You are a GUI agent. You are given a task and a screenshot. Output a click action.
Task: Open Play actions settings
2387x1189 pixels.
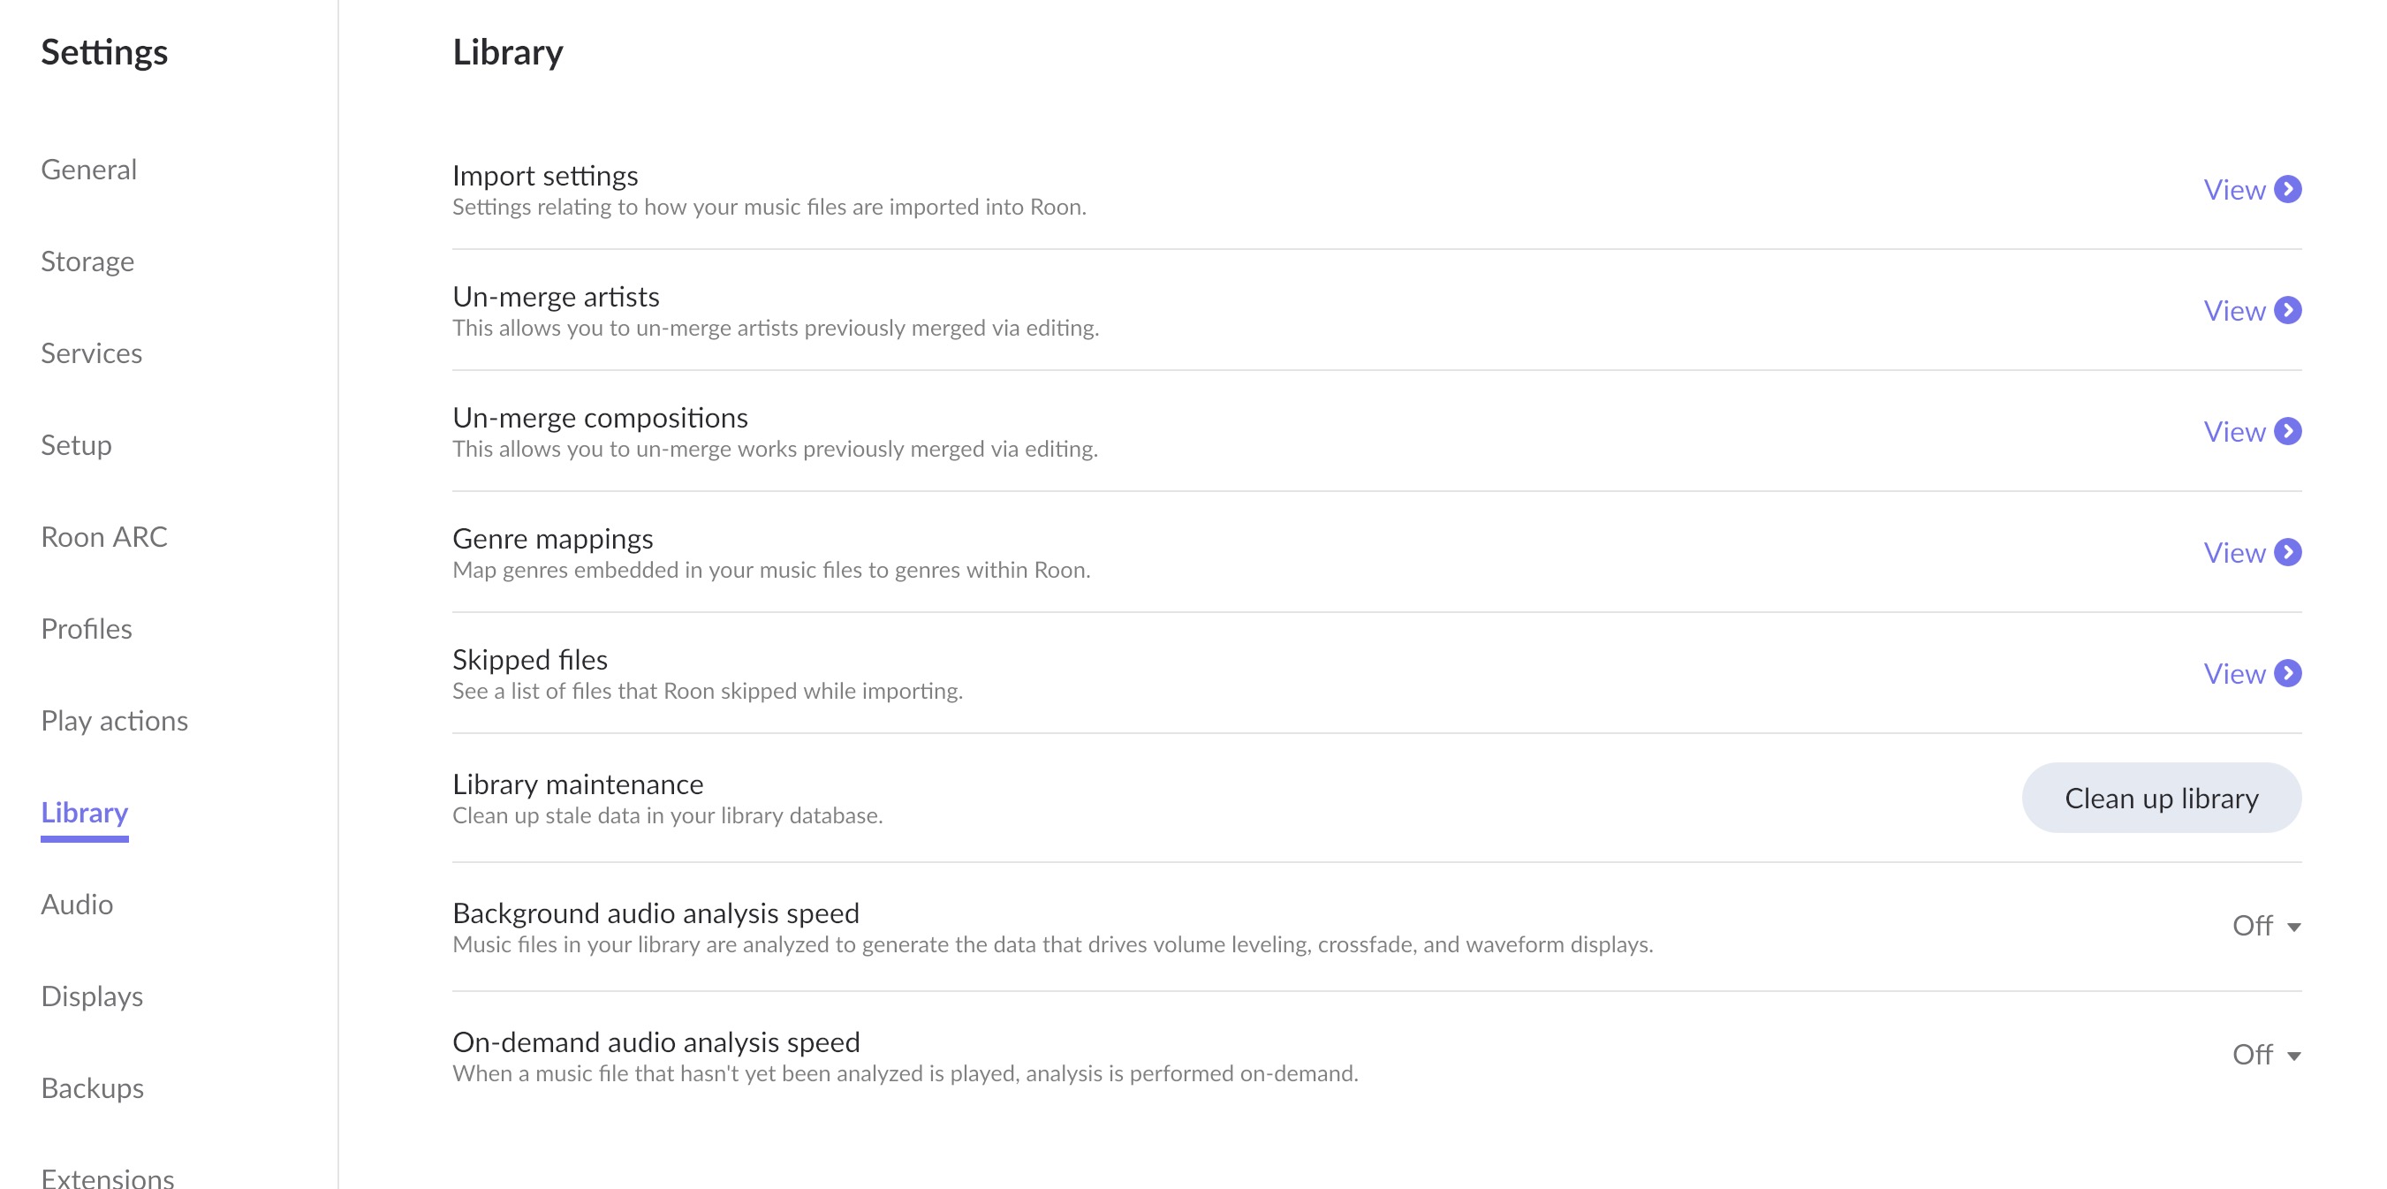114,720
